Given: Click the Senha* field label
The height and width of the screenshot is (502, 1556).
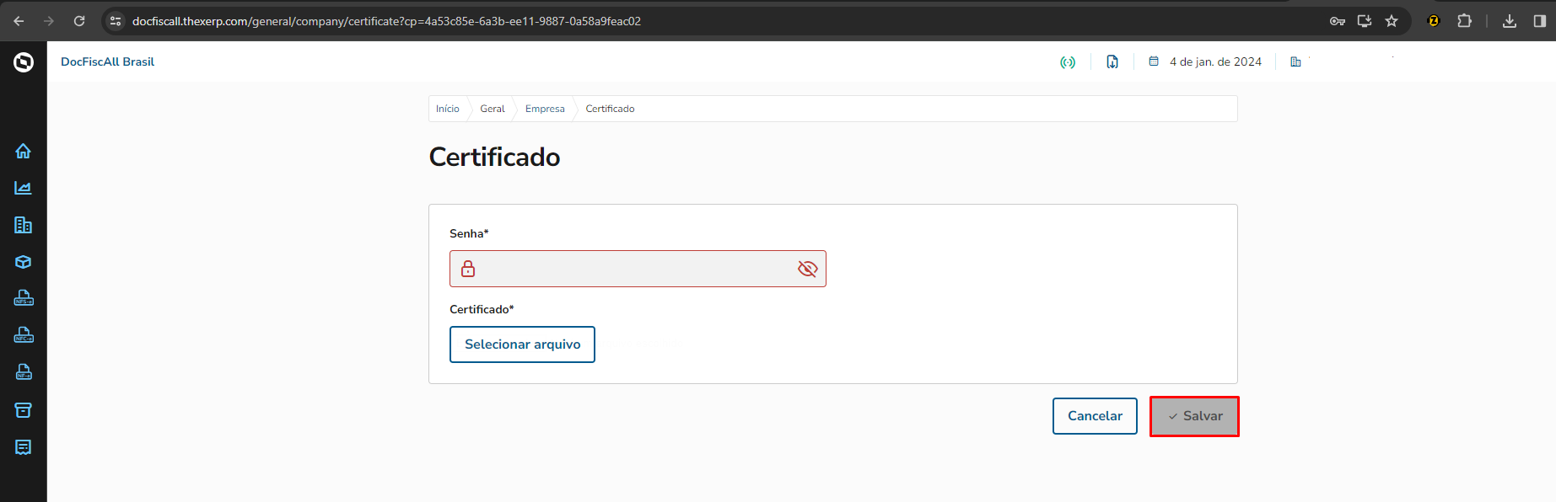Looking at the screenshot, I should coord(469,233).
